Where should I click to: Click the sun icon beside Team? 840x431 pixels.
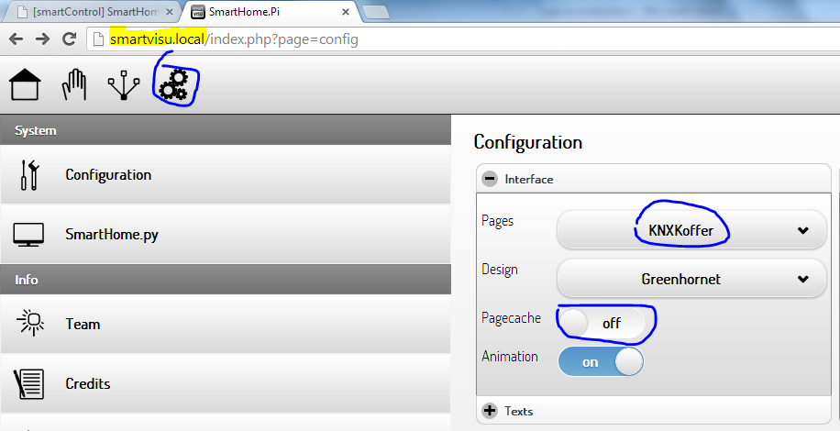pyautogui.click(x=30, y=323)
